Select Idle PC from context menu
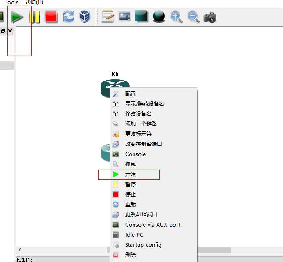This screenshot has width=283, height=262. 153,235
